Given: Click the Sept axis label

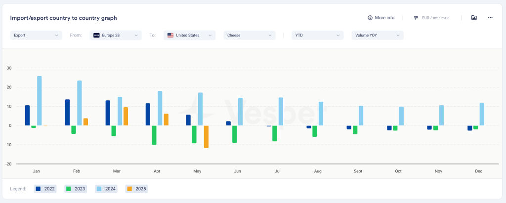Looking at the screenshot, I should tap(358, 171).
